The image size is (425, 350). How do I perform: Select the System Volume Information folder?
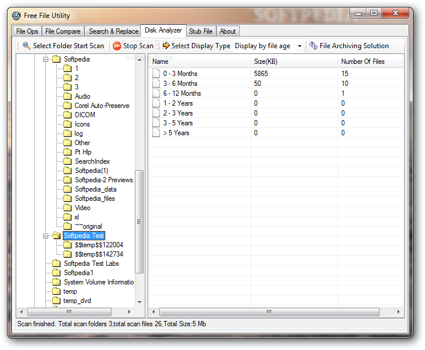[x=99, y=282]
